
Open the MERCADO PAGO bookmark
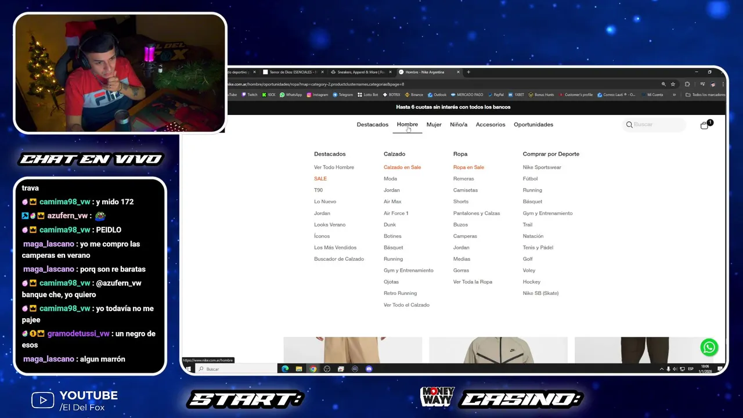pos(467,95)
